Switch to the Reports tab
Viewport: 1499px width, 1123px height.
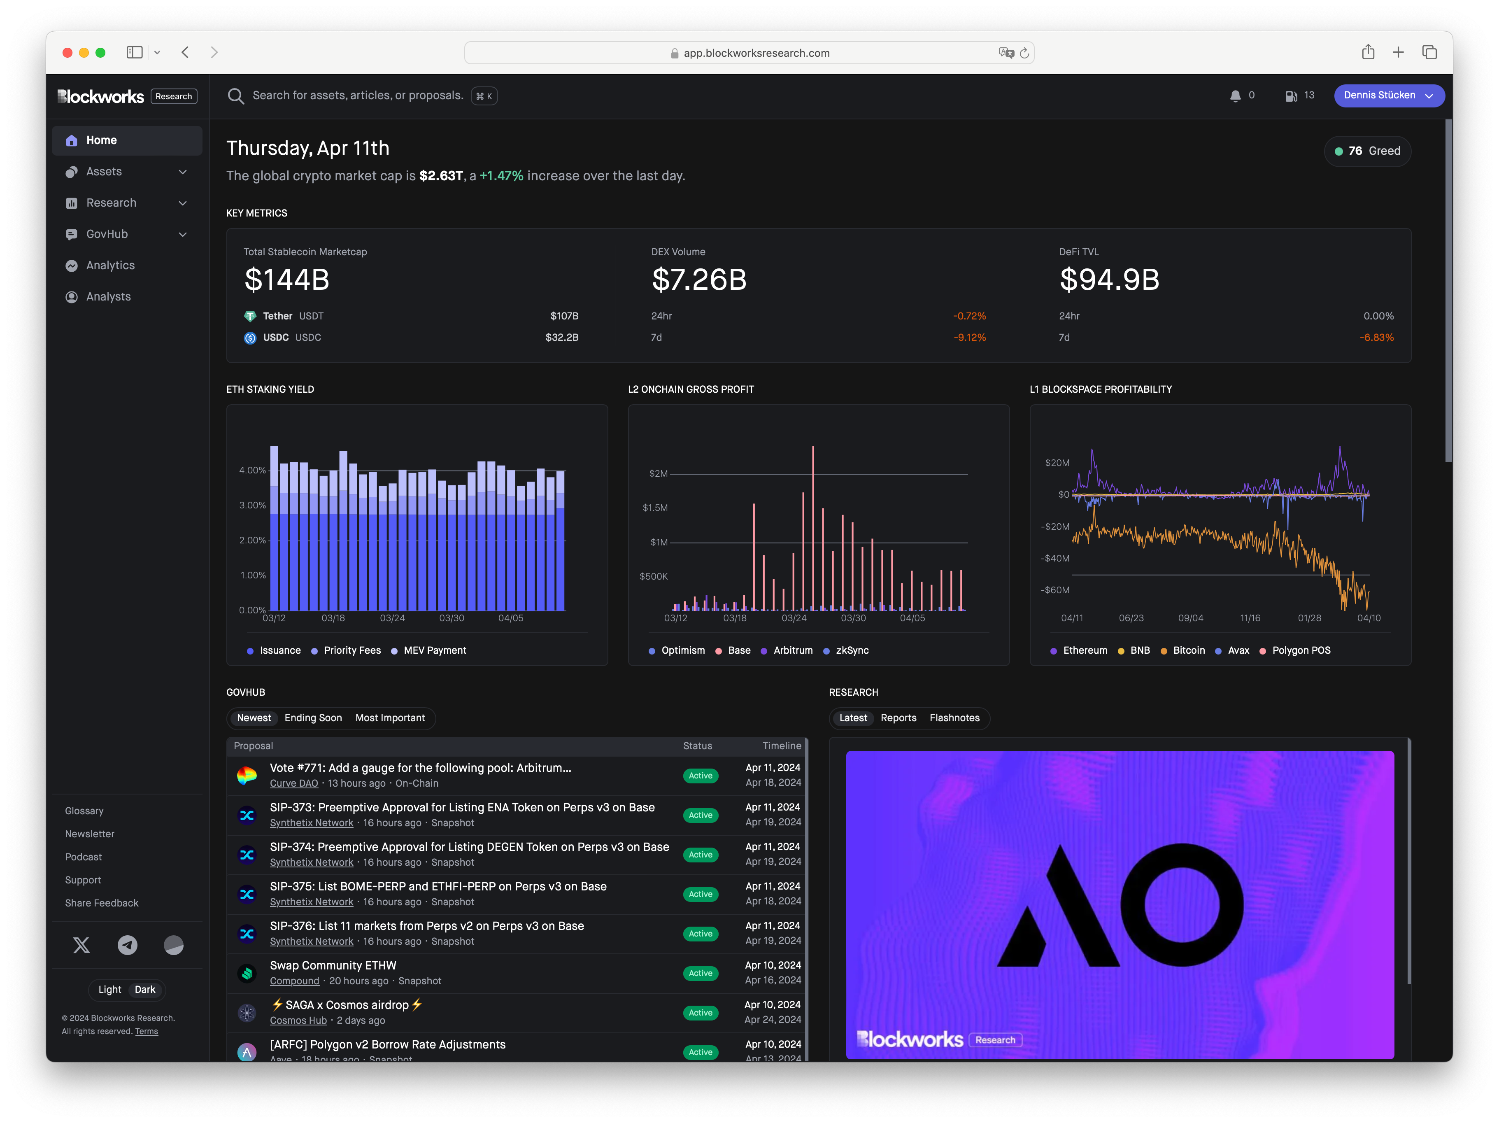(x=898, y=718)
